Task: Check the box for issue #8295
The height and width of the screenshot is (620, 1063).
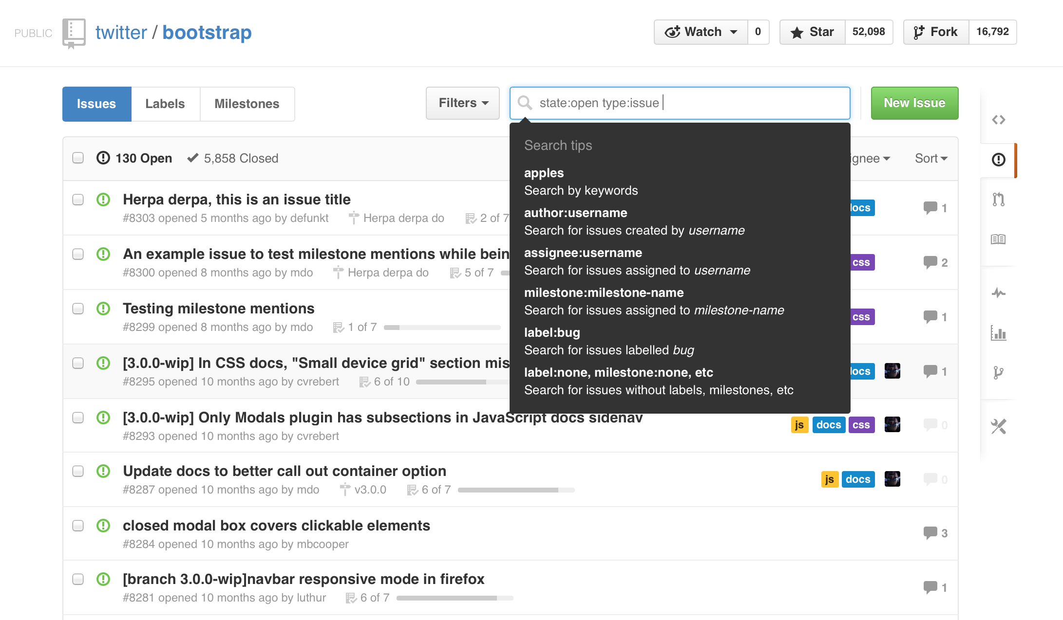Action: click(78, 363)
